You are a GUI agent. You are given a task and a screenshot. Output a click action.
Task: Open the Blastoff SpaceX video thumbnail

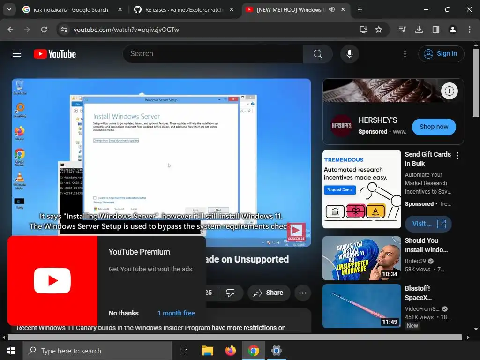361,306
